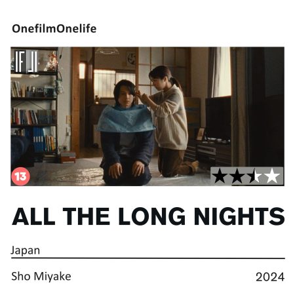Click the seated man in blue cape
The image size is (295, 295).
pos(127,134)
